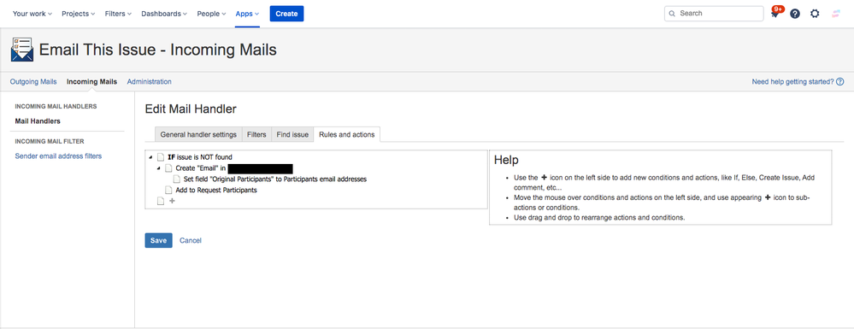Open the Filters dropdown in top navigation

118,14
